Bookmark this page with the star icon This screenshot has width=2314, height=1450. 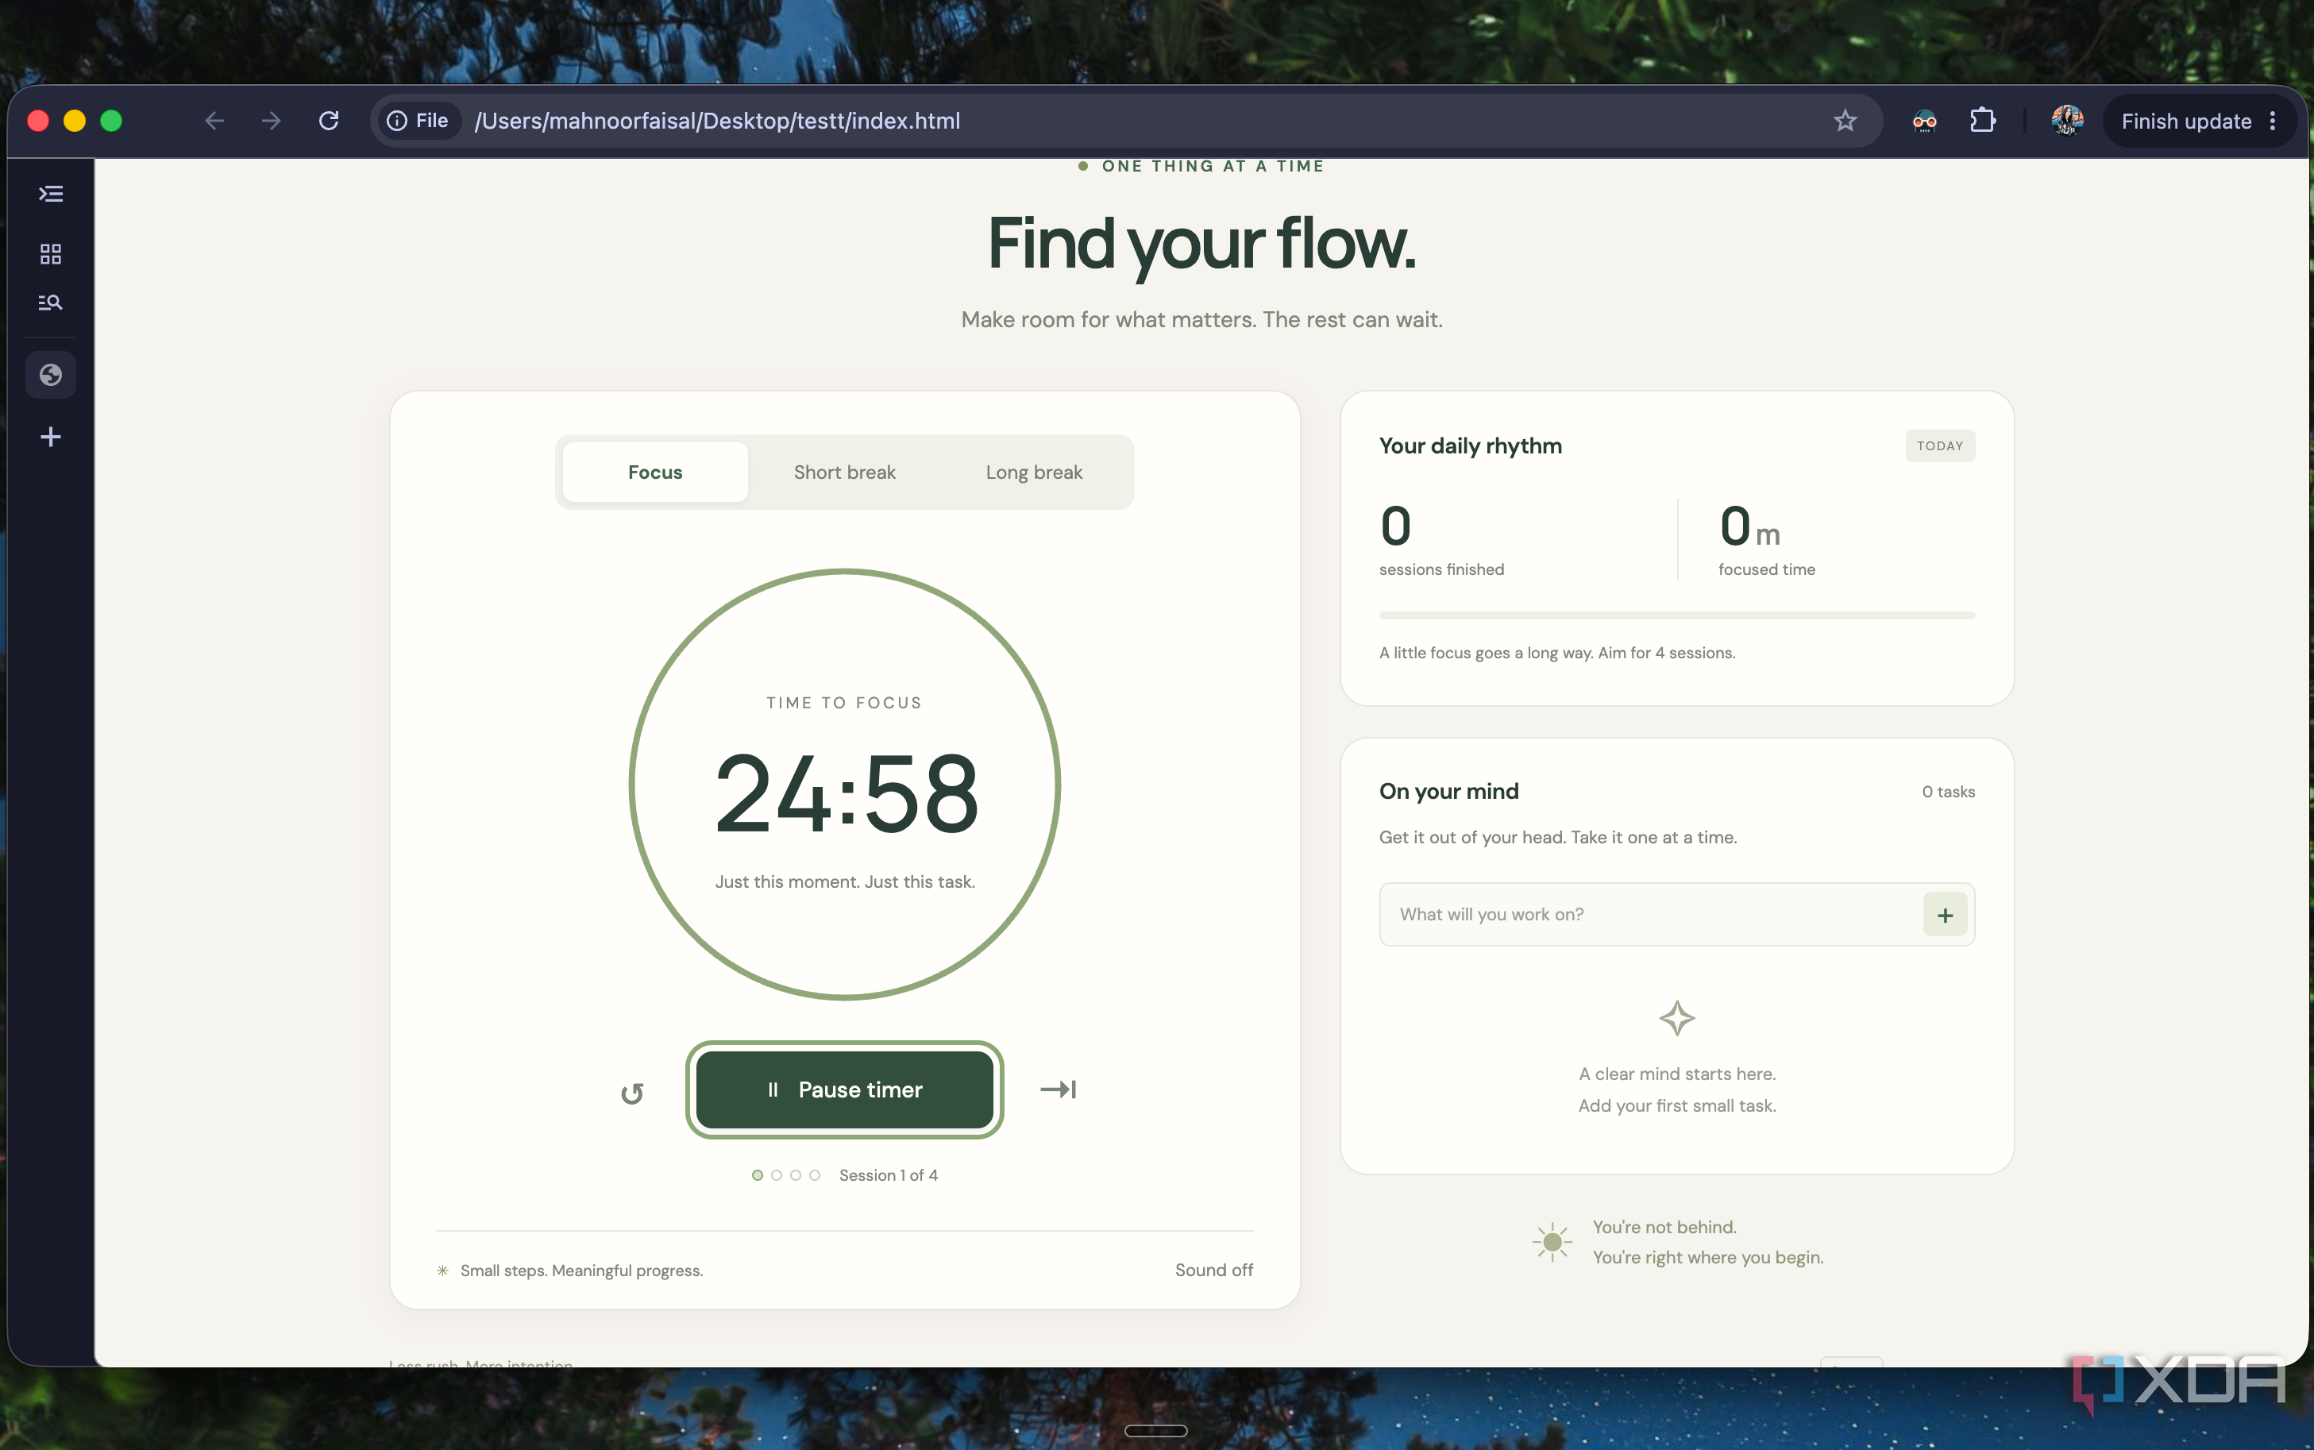click(1845, 121)
